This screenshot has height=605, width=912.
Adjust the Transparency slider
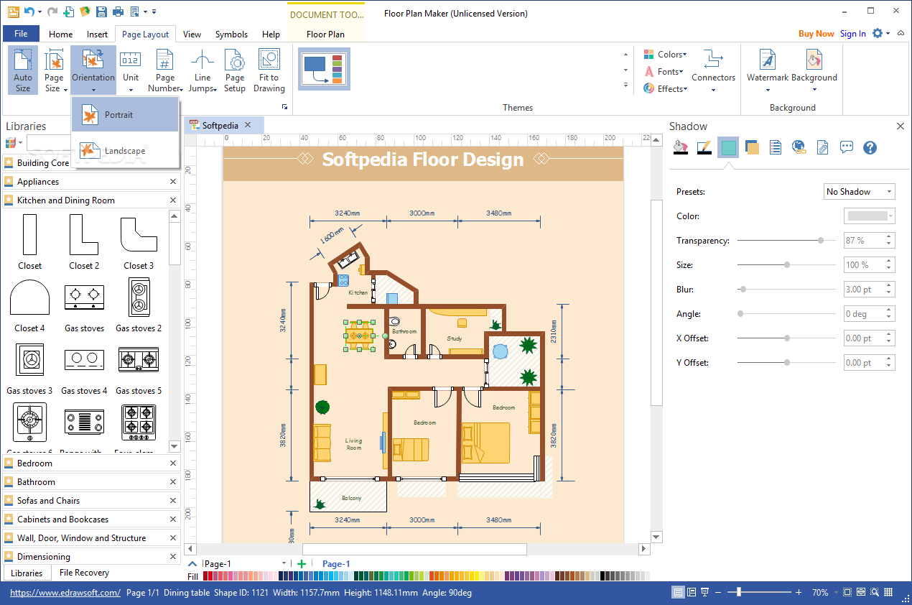point(821,241)
